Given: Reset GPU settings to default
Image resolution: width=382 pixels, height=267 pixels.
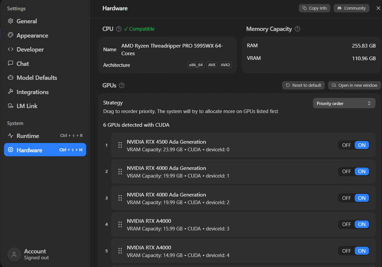Looking at the screenshot, I should click(x=303, y=85).
